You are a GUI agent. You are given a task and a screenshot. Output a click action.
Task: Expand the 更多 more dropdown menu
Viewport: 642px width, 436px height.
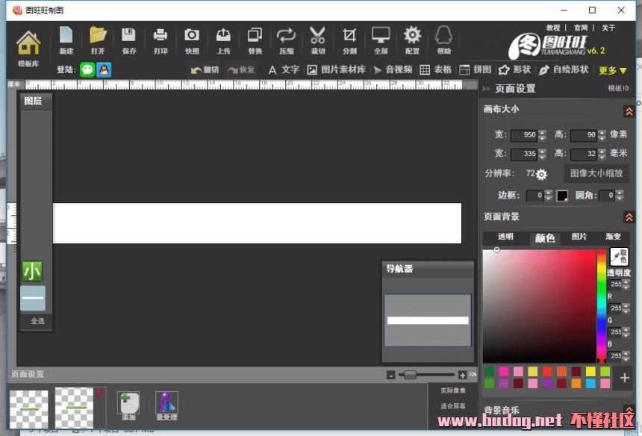tap(613, 70)
